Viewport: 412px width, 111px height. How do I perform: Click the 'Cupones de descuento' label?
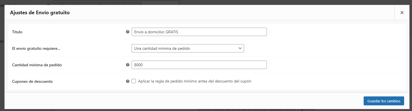(32, 81)
